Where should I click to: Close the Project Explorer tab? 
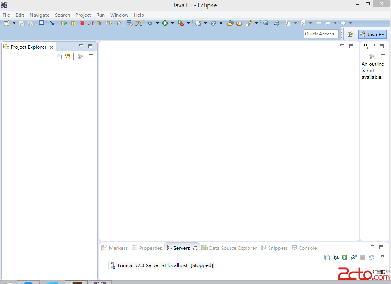coord(51,47)
